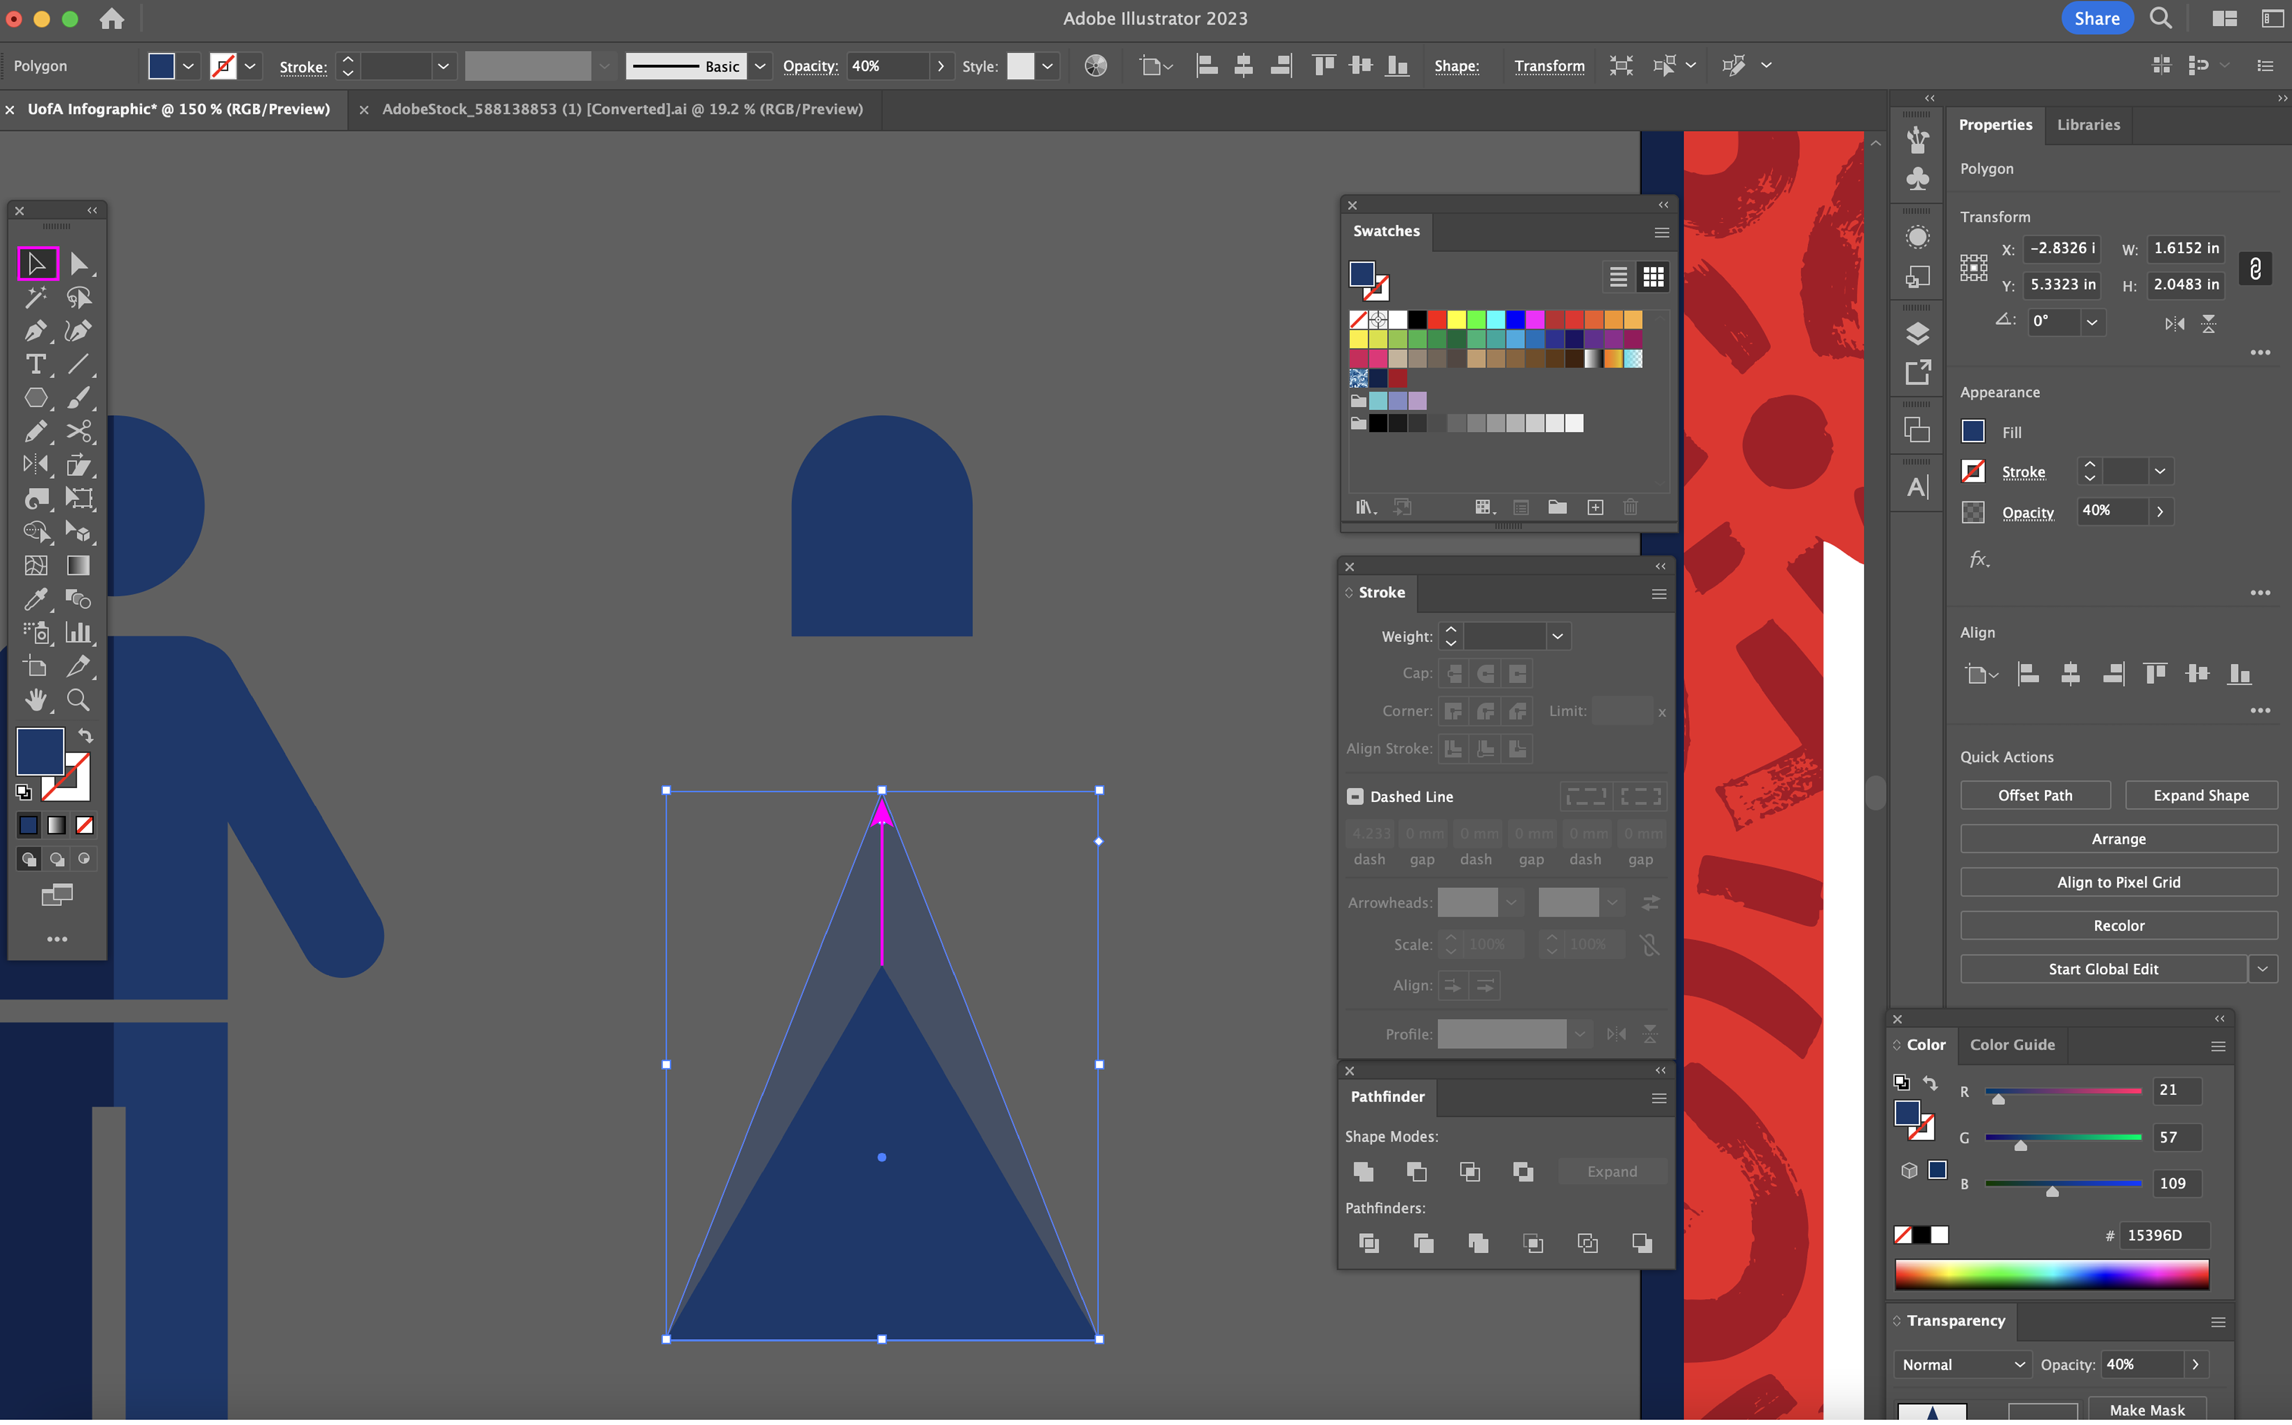Viewport: 2292px width, 1425px height.
Task: Switch to the Libraries tab
Action: [x=2087, y=124]
